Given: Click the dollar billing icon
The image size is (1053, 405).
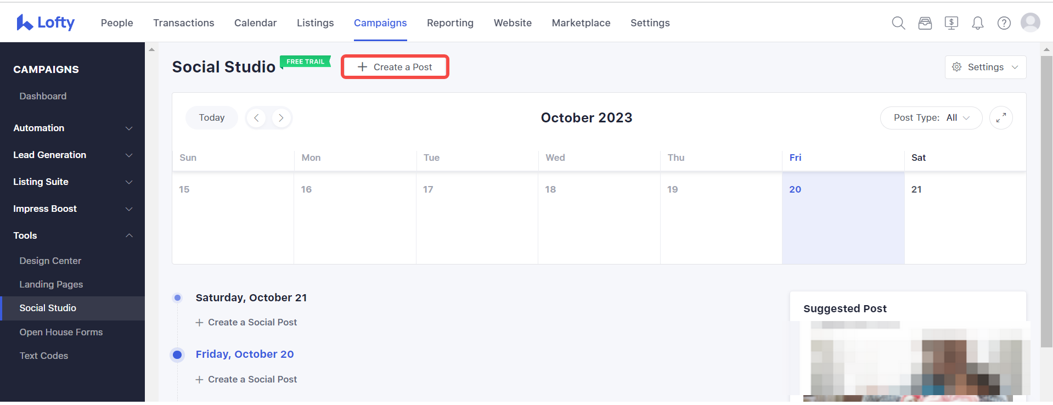Looking at the screenshot, I should [951, 23].
